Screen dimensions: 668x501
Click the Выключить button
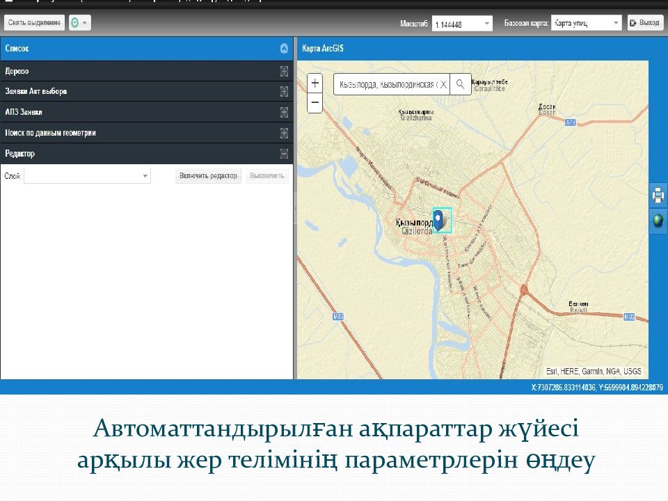pyautogui.click(x=267, y=176)
